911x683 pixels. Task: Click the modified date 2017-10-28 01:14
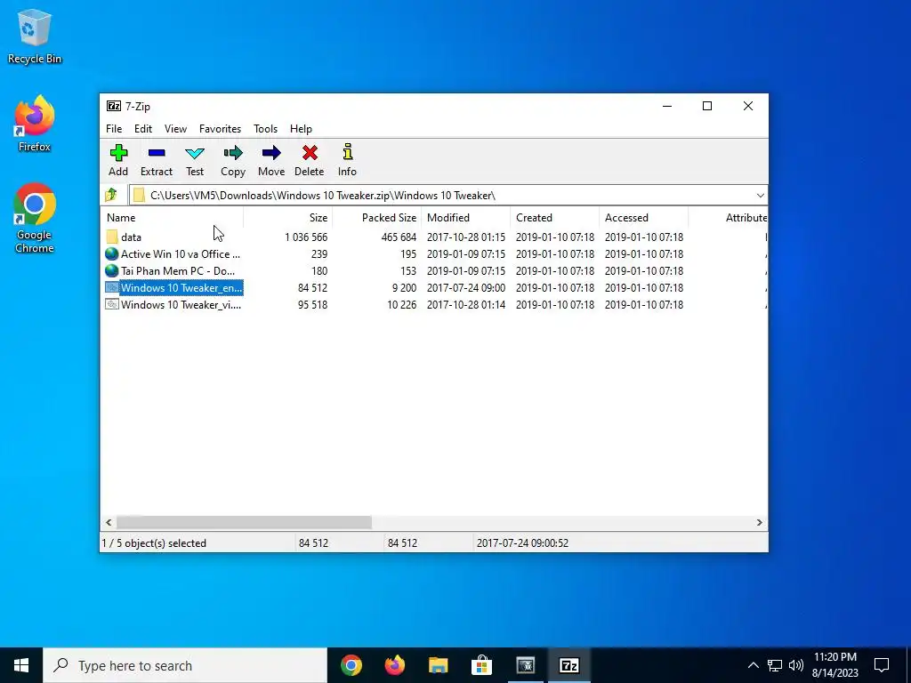pos(466,304)
